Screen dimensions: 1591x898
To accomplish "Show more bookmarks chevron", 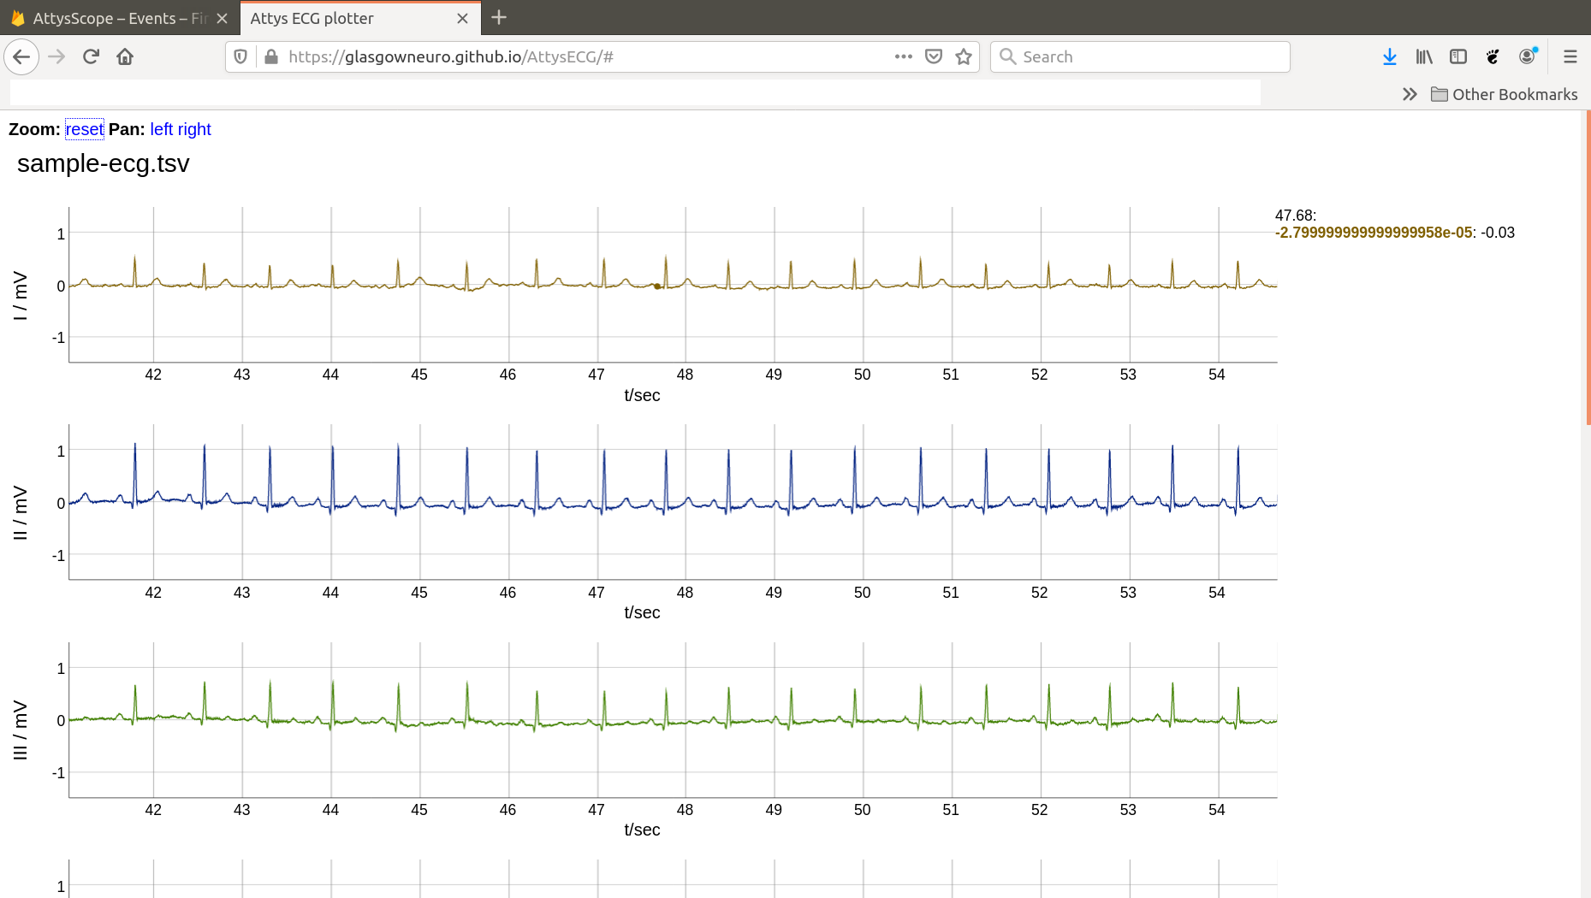I will coord(1410,94).
